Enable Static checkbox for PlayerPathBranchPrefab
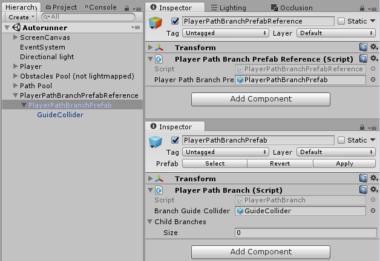Viewport: 380px width, 261px height. click(x=341, y=140)
